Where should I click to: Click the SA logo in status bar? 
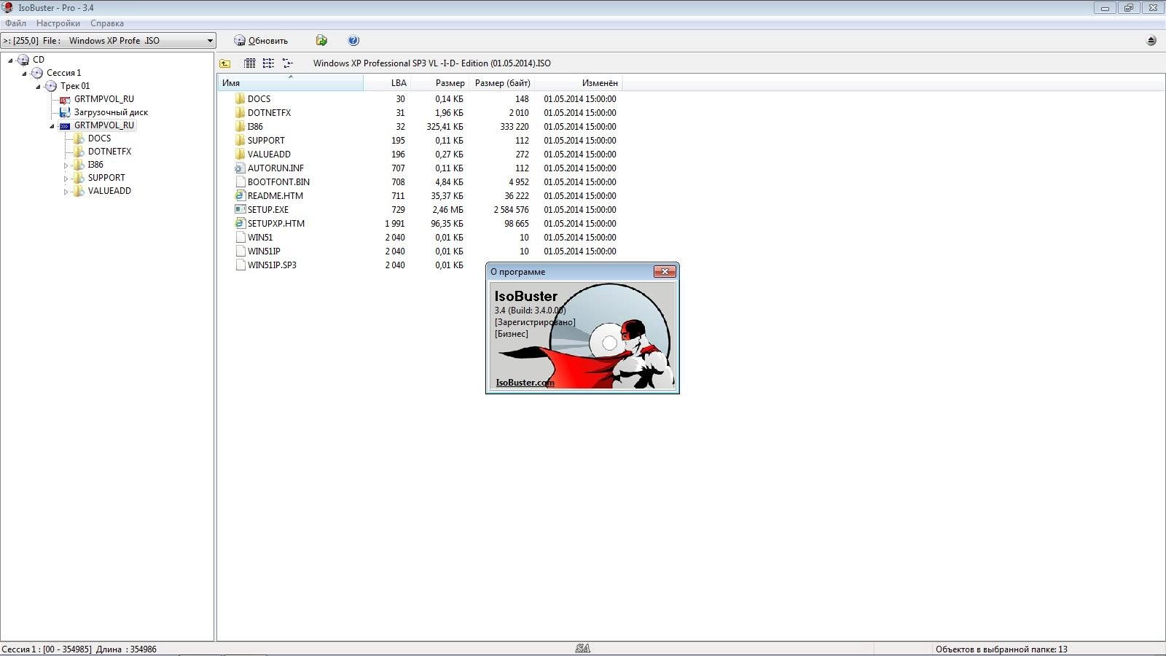tap(582, 649)
